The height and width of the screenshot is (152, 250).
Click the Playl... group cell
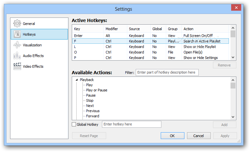pyautogui.click(x=173, y=41)
